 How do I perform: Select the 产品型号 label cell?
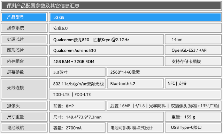click(24, 17)
